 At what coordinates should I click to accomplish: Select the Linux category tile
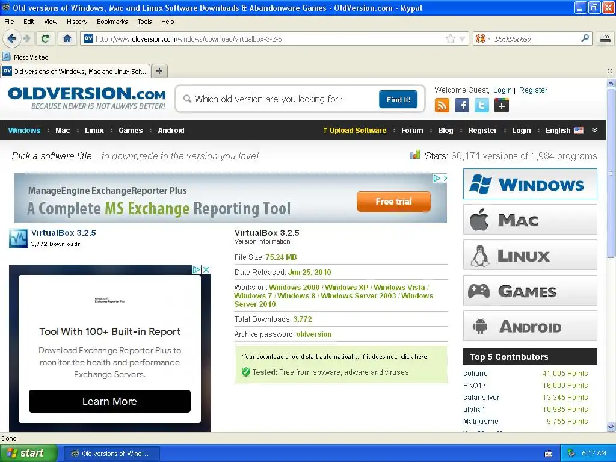530,255
